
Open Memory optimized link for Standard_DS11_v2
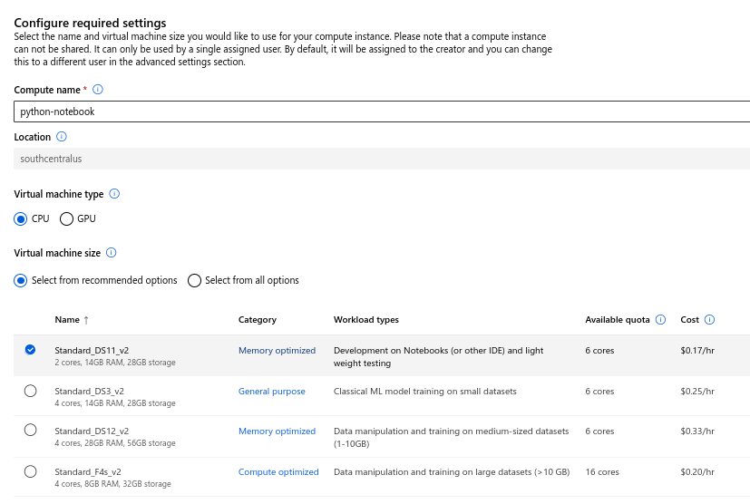click(x=277, y=351)
